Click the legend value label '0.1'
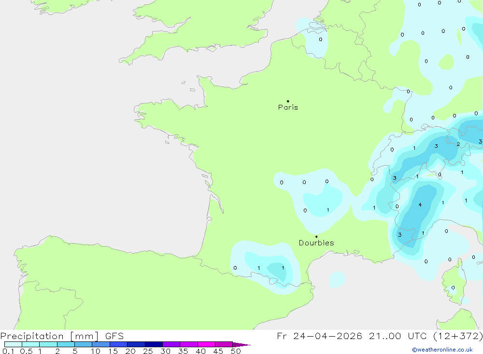This screenshot has width=483, height=354. pyautogui.click(x=8, y=351)
